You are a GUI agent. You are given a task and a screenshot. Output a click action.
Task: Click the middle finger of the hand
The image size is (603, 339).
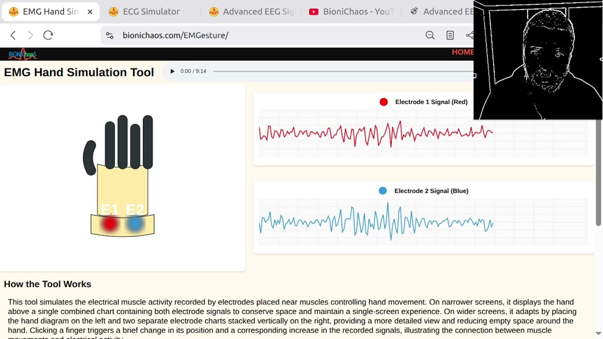122,142
